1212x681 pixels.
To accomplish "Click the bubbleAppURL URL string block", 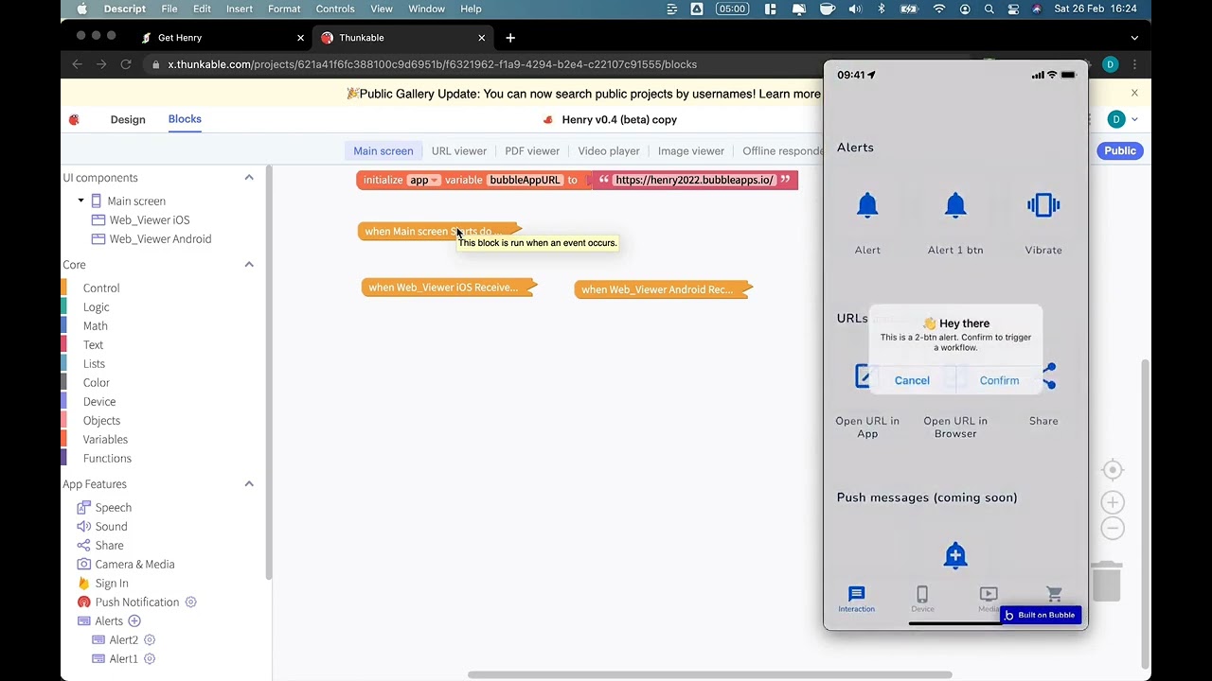I will 694,180.
